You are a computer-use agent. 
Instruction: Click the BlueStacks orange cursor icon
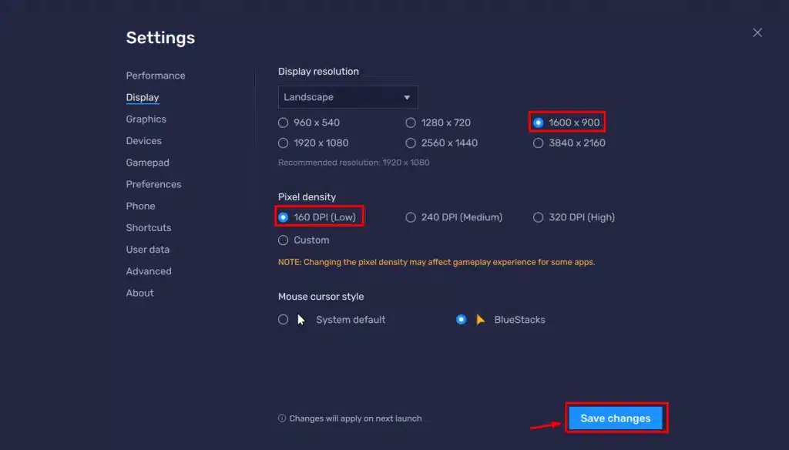[481, 320]
